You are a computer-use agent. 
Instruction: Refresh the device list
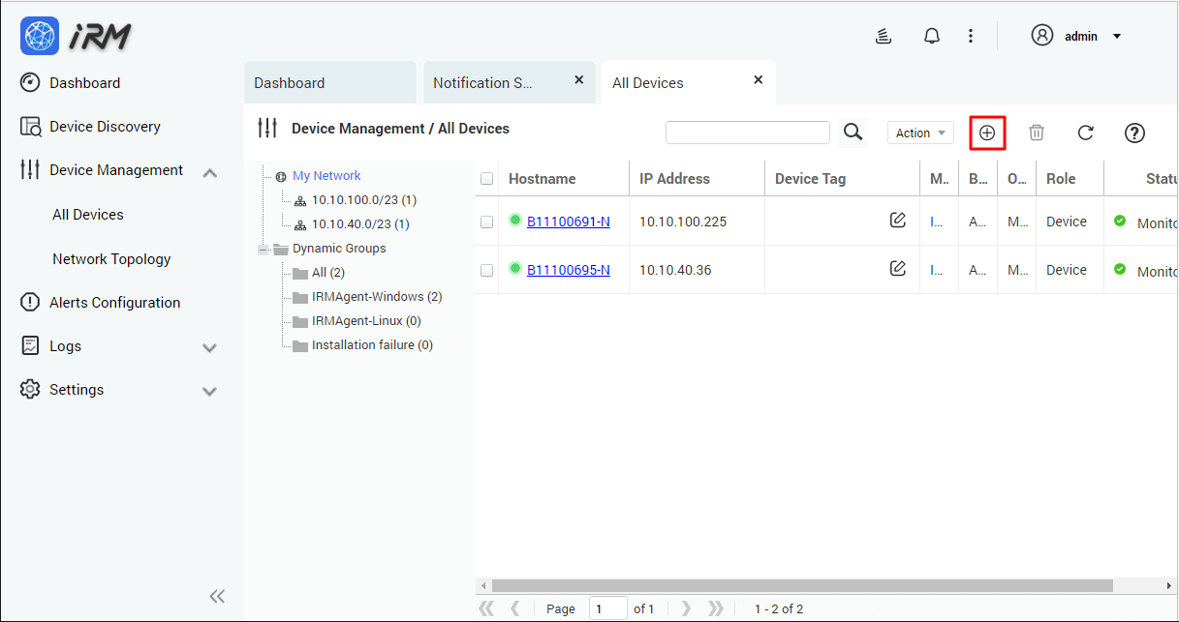click(1086, 133)
